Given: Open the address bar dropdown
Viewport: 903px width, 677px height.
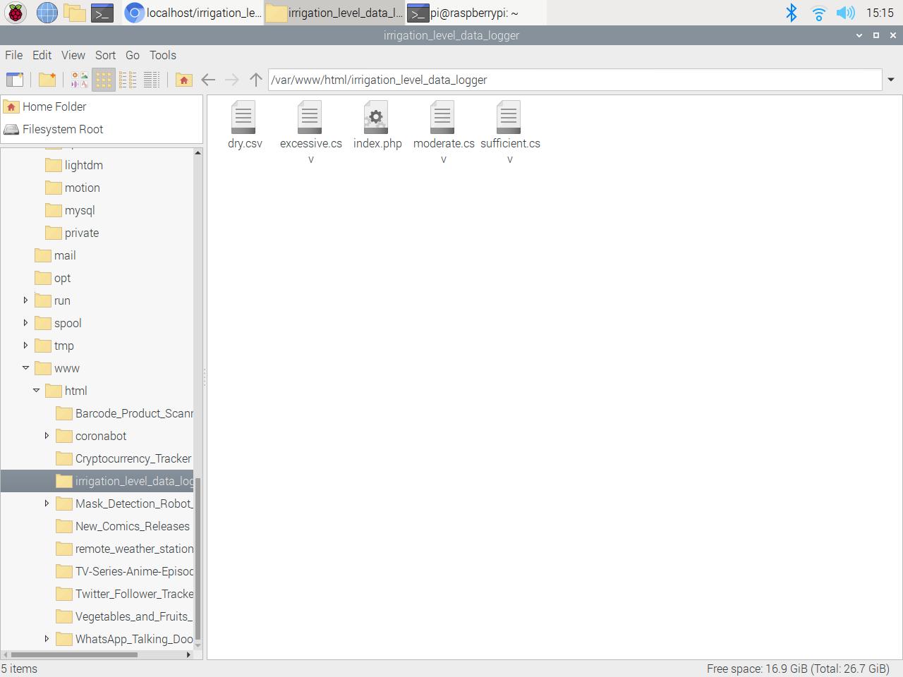Looking at the screenshot, I should (x=890, y=80).
